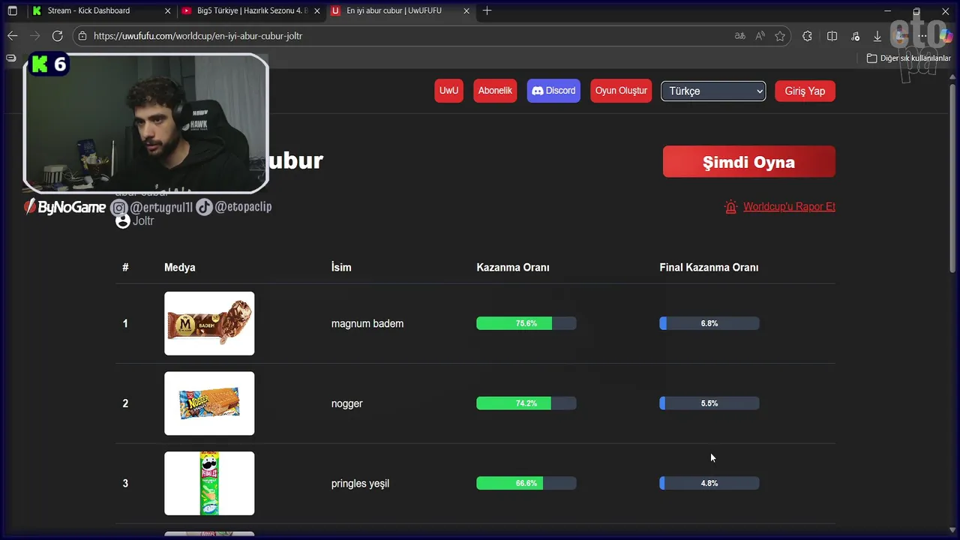Image resolution: width=960 pixels, height=540 pixels.
Task: Switch to Stream - Kick Dashboard tab
Action: [x=100, y=10]
